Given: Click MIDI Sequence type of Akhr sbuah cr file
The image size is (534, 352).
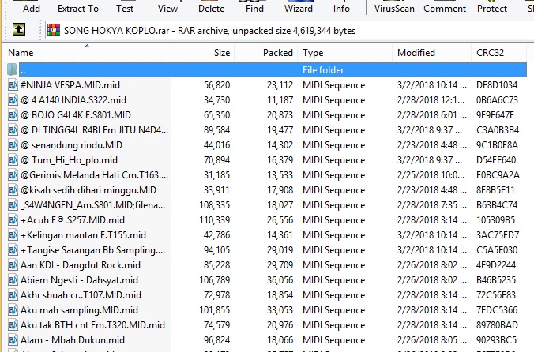Looking at the screenshot, I should pos(333,294).
